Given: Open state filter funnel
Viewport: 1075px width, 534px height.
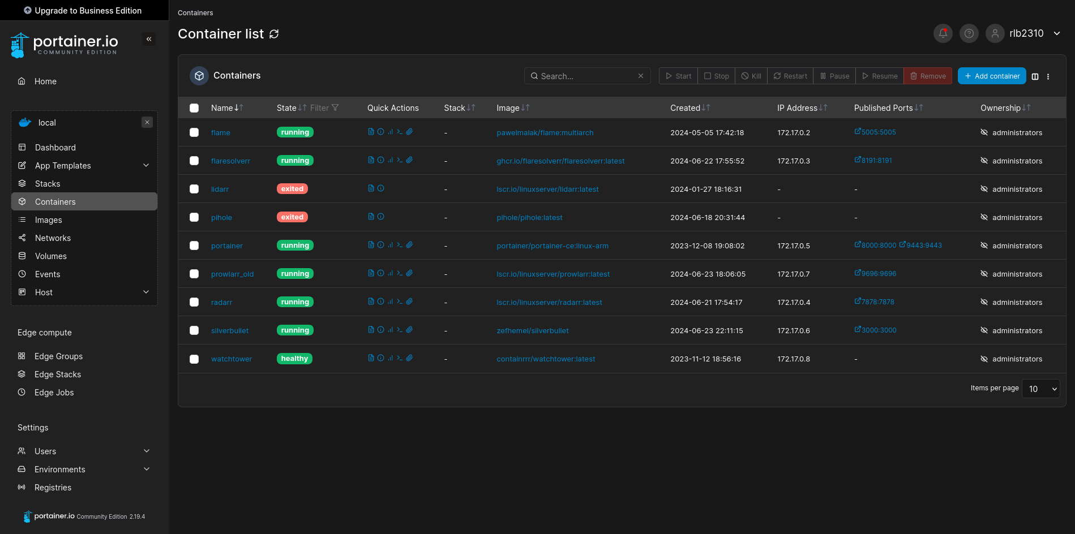Looking at the screenshot, I should [x=335, y=107].
